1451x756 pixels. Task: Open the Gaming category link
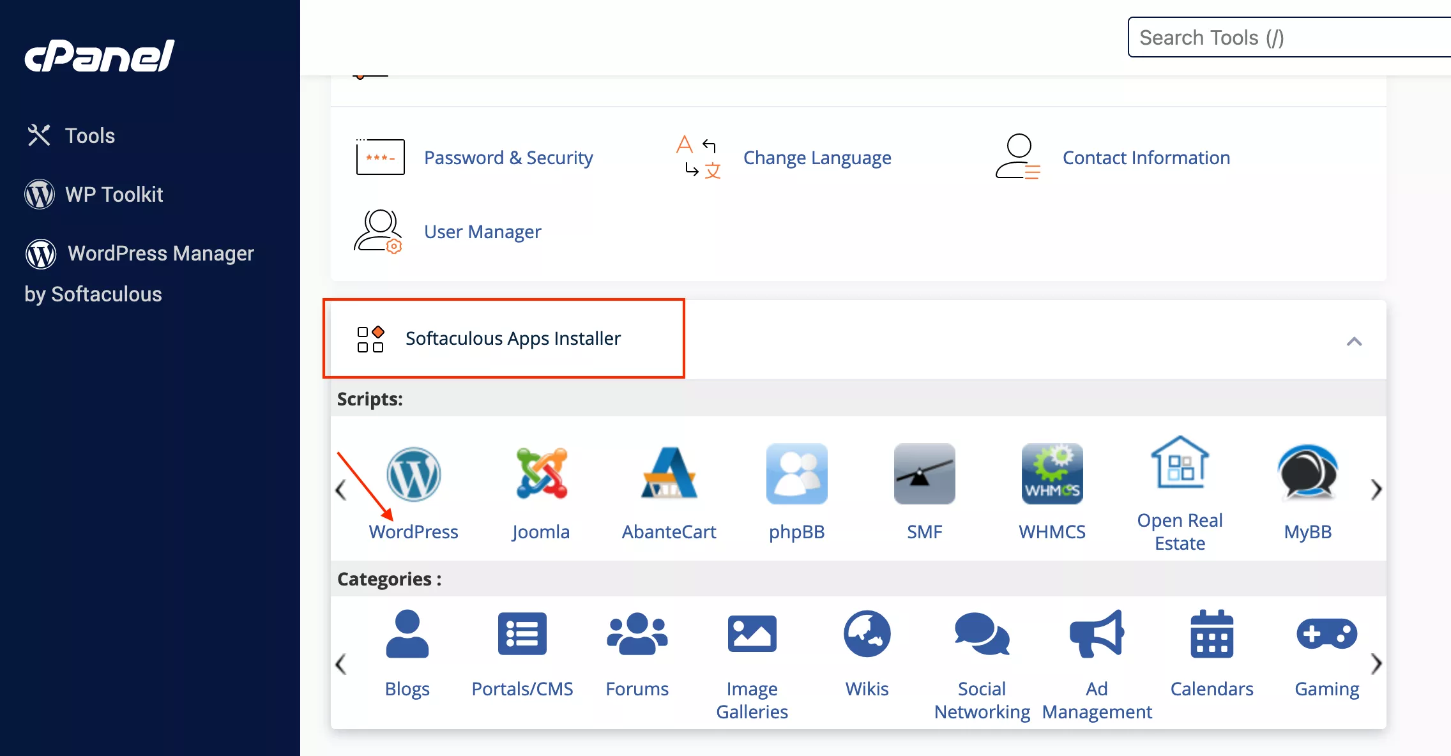click(1327, 689)
